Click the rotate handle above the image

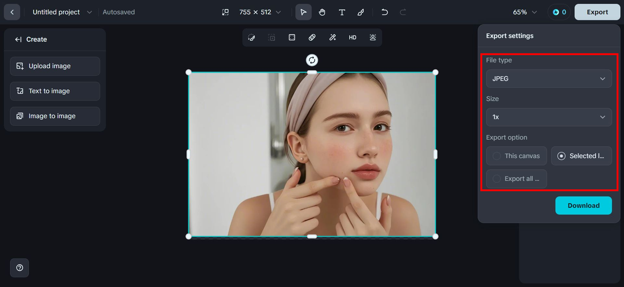[312, 60]
